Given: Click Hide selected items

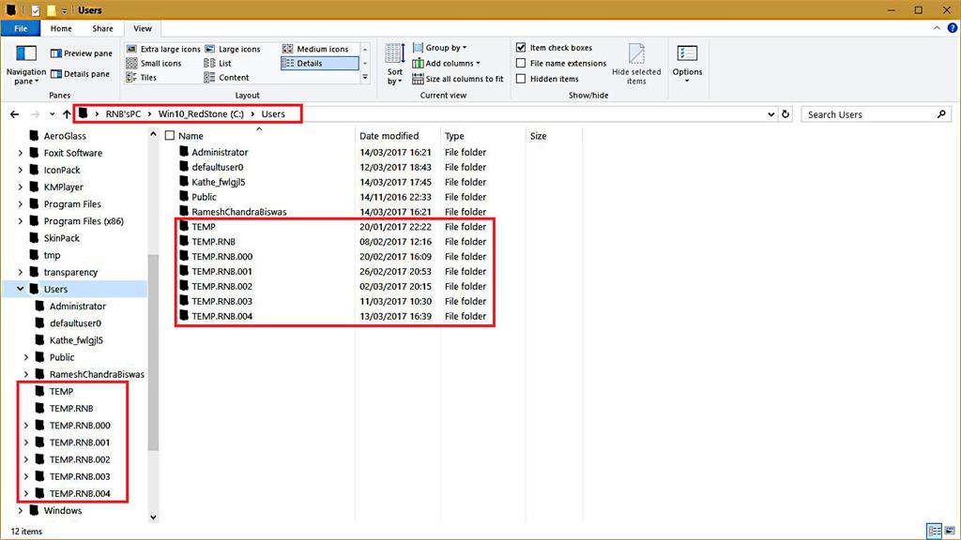Looking at the screenshot, I should [x=636, y=64].
